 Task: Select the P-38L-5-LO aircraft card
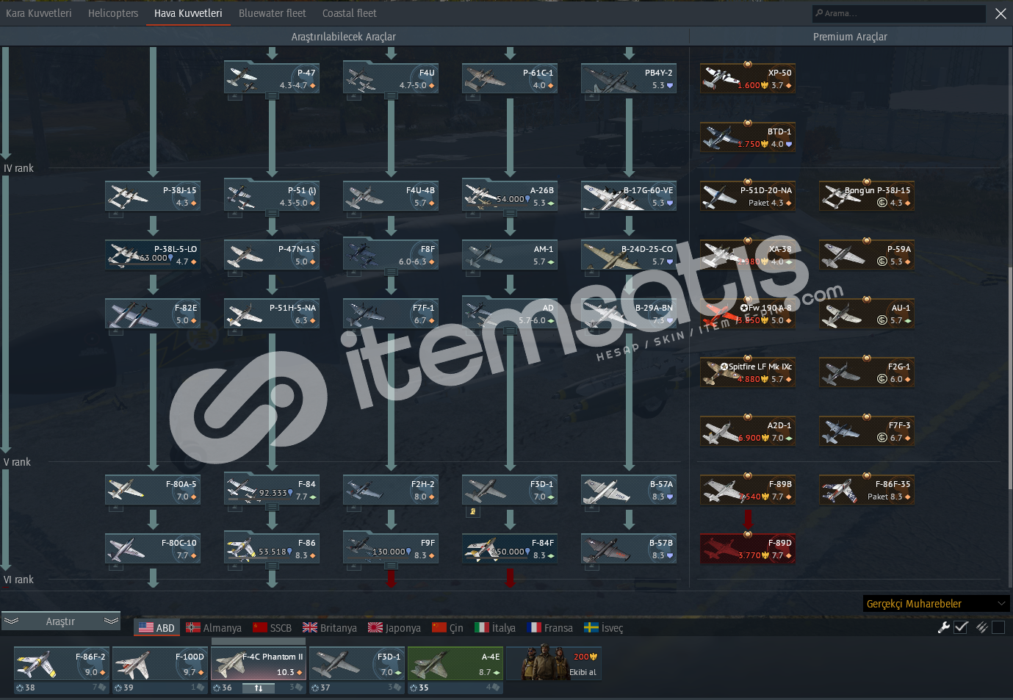(x=153, y=255)
